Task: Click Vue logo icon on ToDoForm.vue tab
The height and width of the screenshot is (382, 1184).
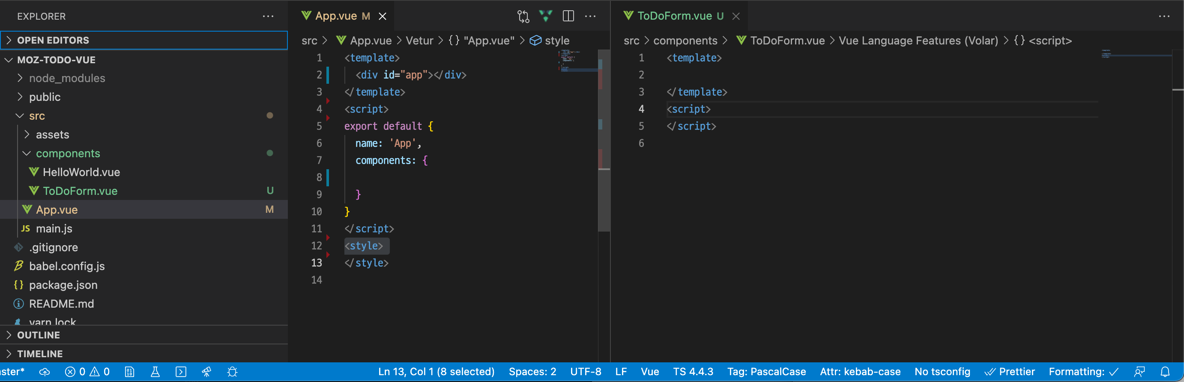Action: point(629,16)
